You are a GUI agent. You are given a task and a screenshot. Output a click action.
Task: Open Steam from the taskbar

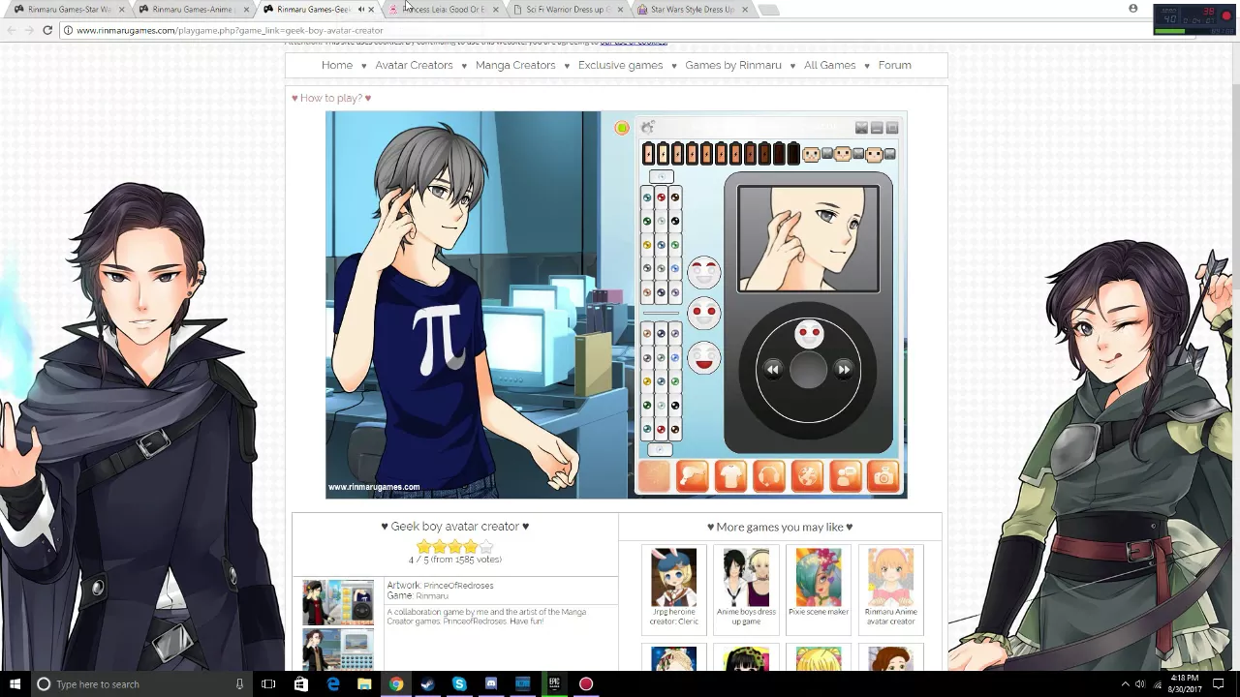click(x=427, y=684)
